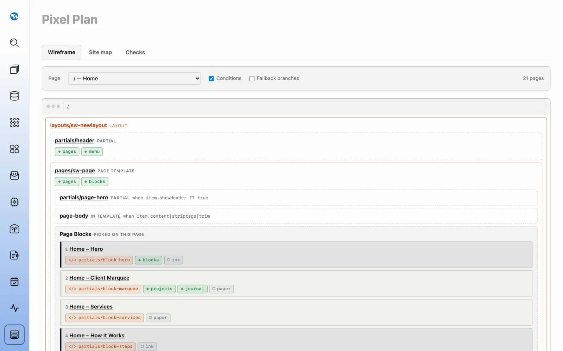Image resolution: width=563 pixels, height=351 pixels.
Task: Open the Home – Client Marquee block link
Action: [99, 278]
